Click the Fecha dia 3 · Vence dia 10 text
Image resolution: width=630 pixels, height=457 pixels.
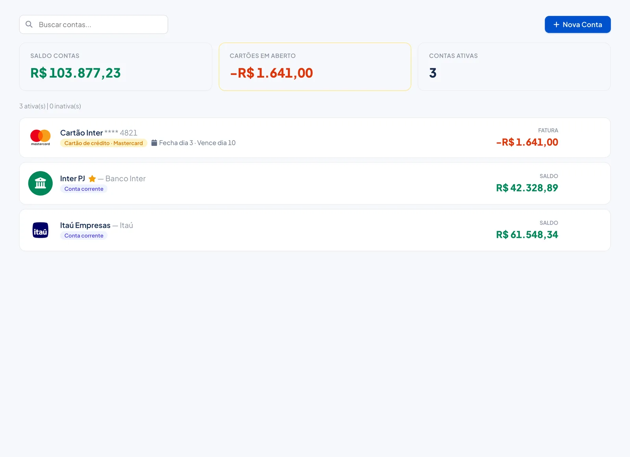coord(197,143)
